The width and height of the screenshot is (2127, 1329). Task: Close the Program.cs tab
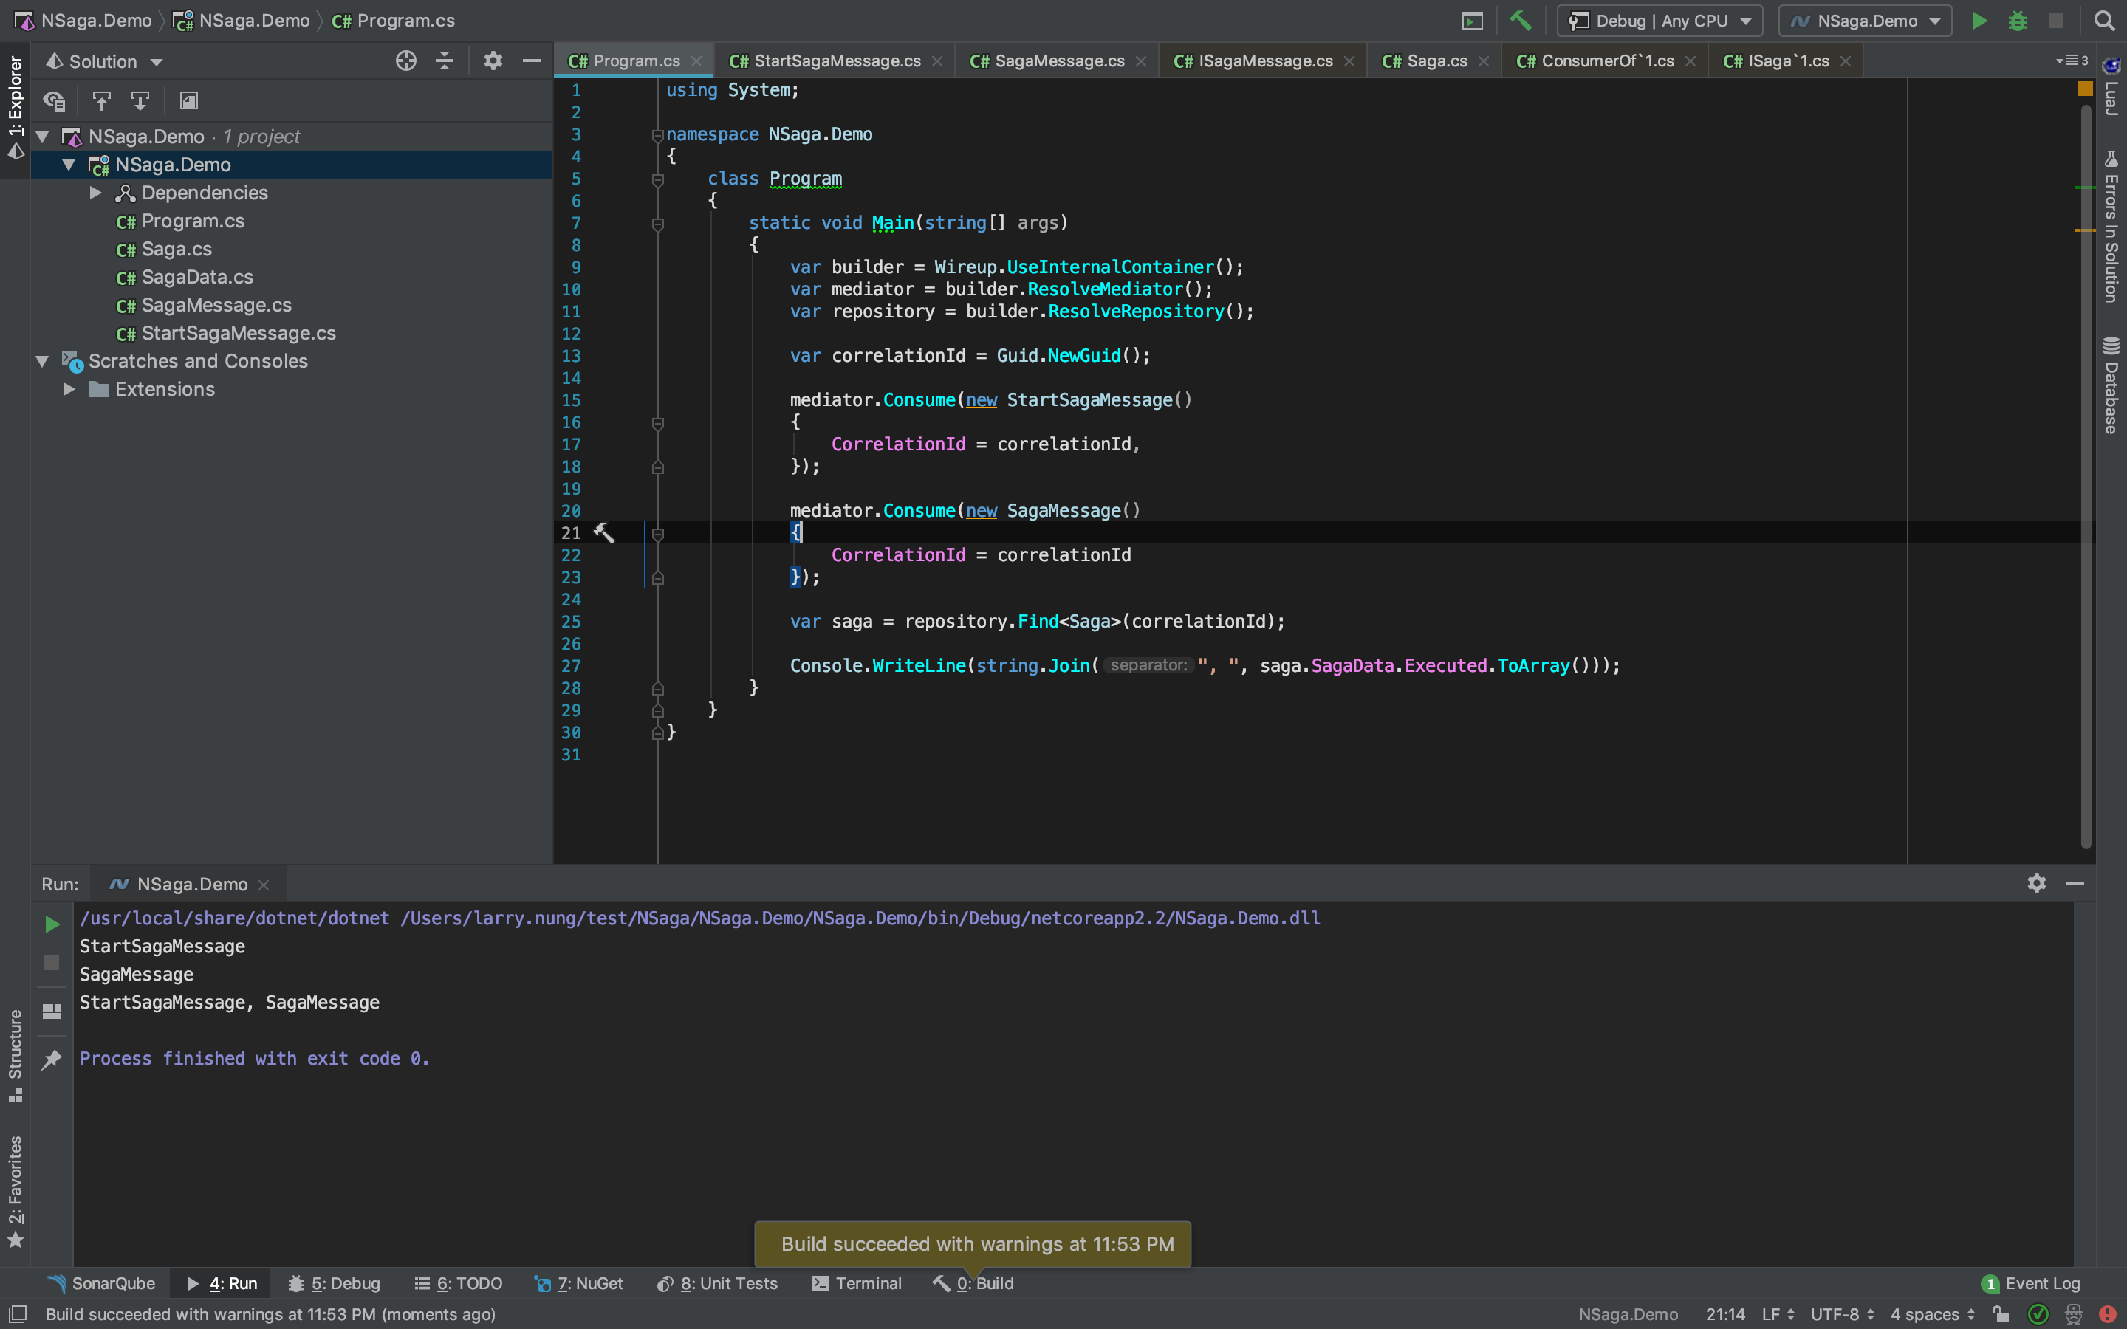[x=696, y=61]
